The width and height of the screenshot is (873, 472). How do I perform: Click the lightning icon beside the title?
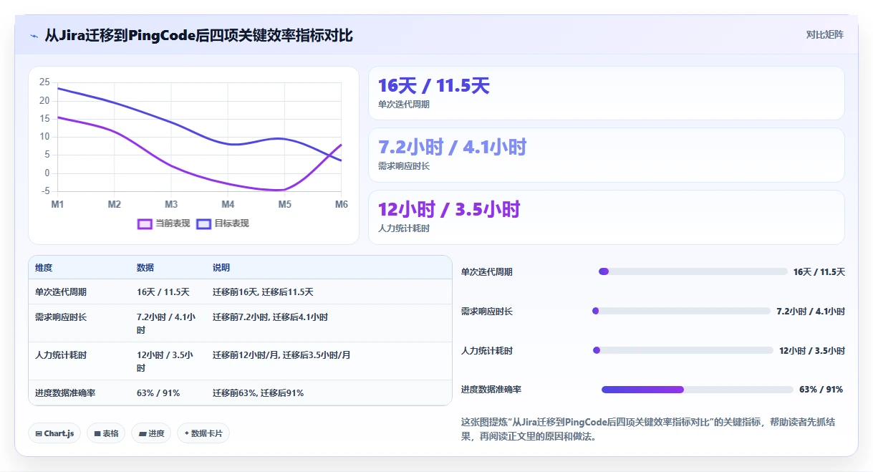click(x=34, y=36)
